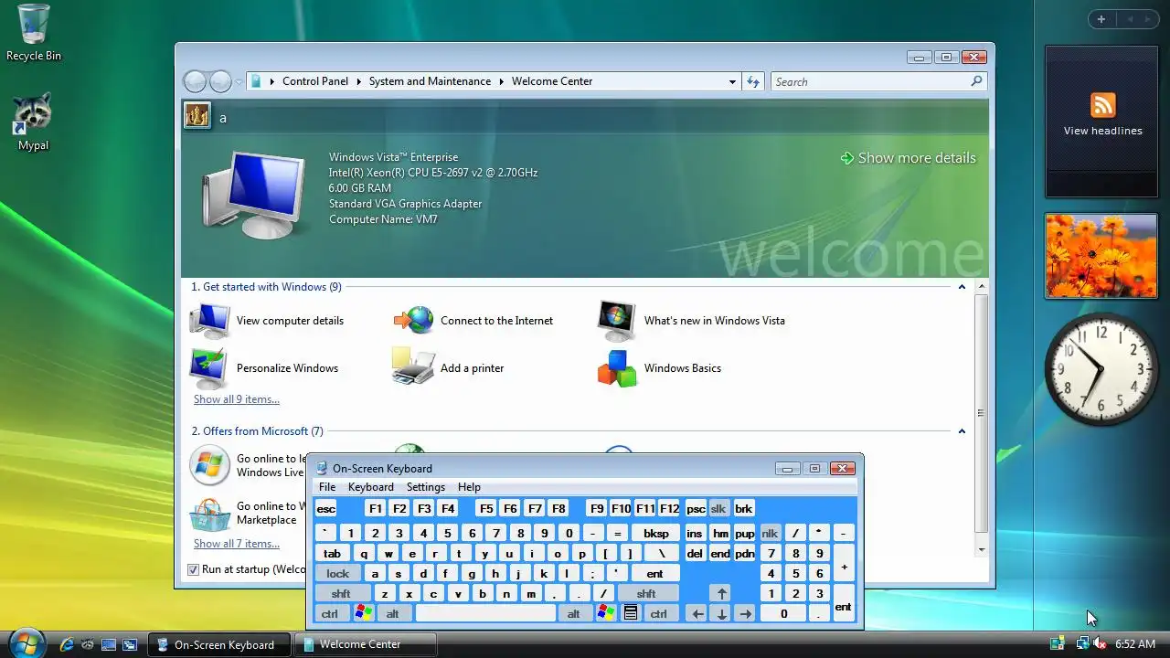Switch to Welcome Center taskbar button
1170x658 pixels.
tap(366, 644)
